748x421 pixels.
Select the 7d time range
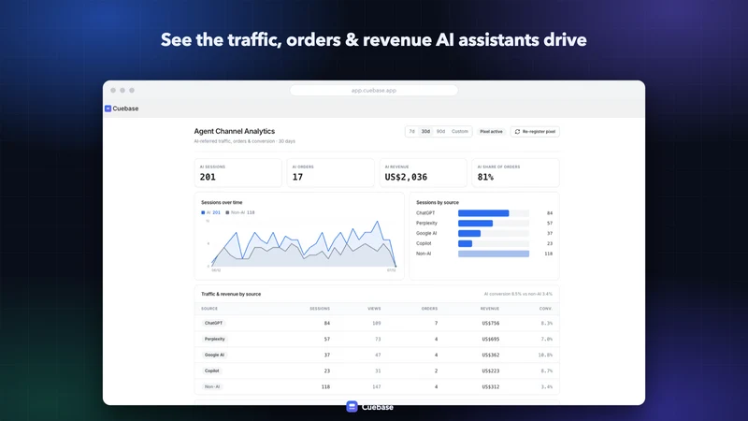point(411,131)
